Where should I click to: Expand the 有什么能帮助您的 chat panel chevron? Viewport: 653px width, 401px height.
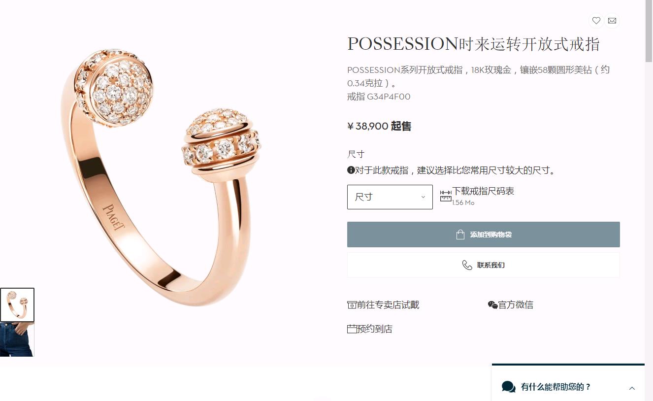tap(632, 388)
